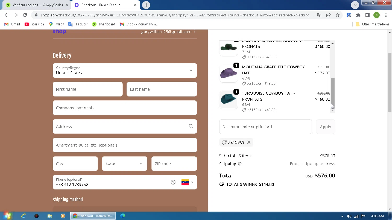
Task: Click the page vertical scrollbar thumb
Action: coord(390,82)
